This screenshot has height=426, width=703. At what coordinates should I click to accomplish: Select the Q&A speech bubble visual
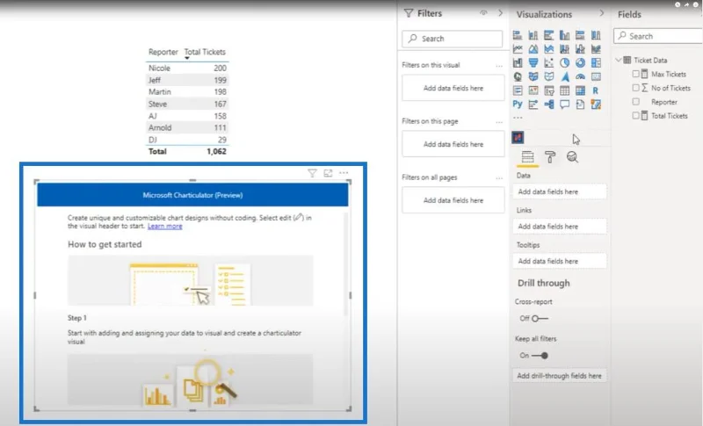564,105
